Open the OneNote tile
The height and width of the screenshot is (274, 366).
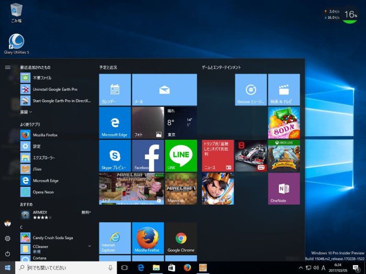click(284, 188)
